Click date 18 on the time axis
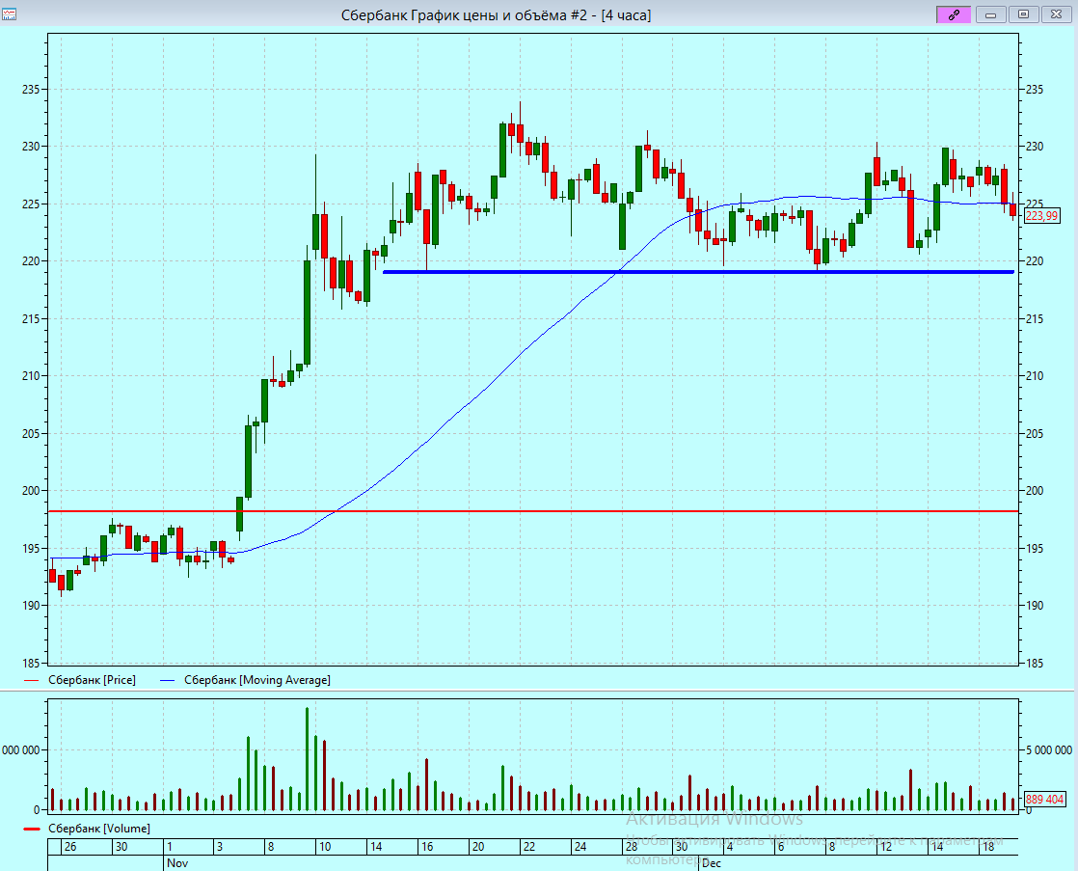The width and height of the screenshot is (1078, 871). pyautogui.click(x=988, y=846)
